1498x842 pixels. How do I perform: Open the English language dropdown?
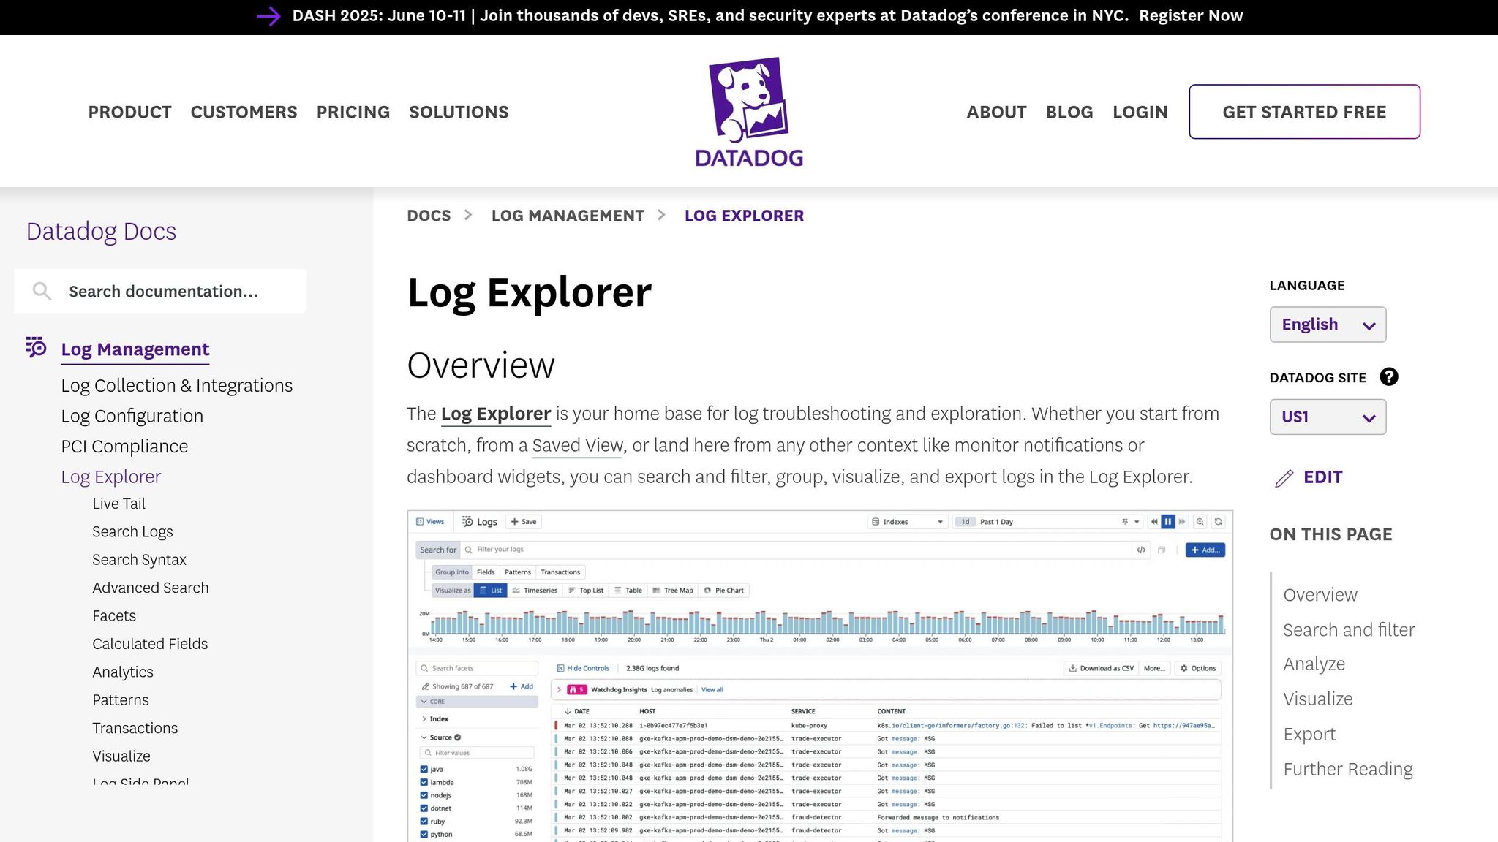tap(1328, 325)
